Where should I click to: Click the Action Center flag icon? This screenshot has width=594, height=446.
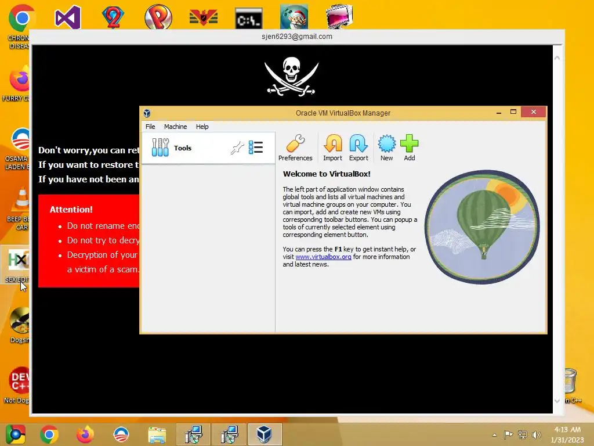coord(508,434)
